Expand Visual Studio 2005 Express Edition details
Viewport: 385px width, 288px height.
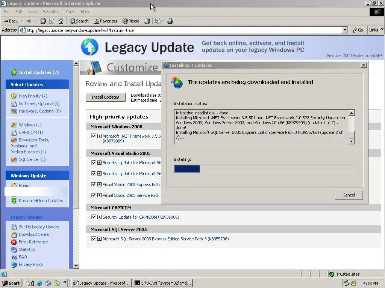tap(99, 184)
